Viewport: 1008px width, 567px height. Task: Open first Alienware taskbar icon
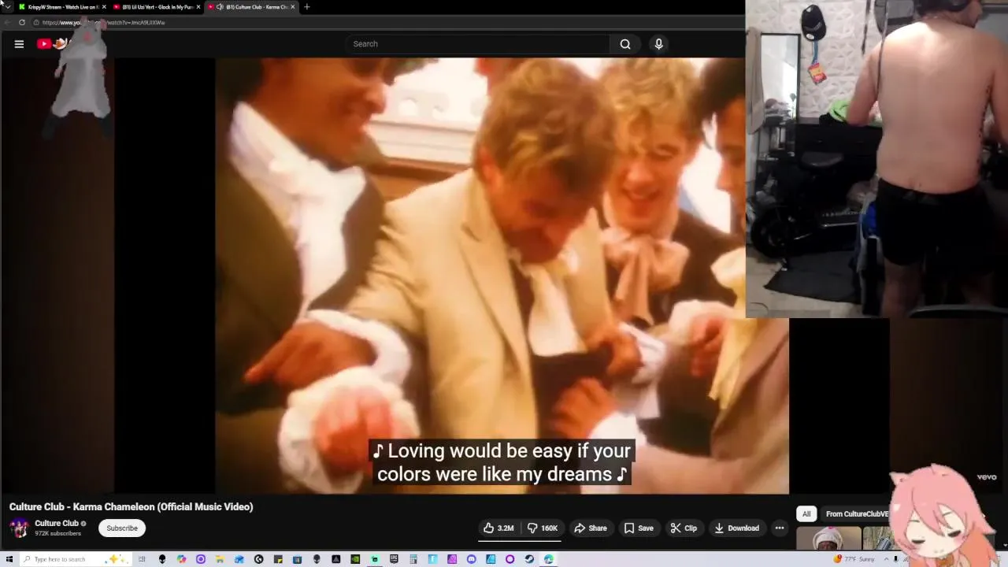pyautogui.click(x=162, y=559)
